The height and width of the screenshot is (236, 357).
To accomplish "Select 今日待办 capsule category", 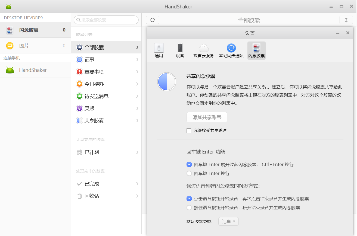I will click(106, 84).
